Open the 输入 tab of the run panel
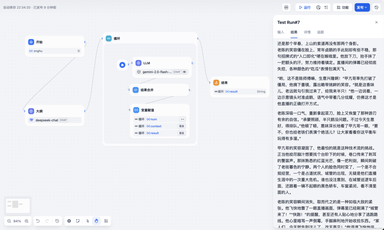384x230 pixels. (x=281, y=32)
